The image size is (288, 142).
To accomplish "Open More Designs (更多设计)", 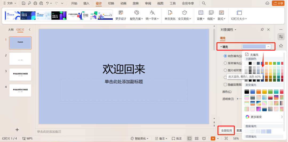I will coord(121,15).
